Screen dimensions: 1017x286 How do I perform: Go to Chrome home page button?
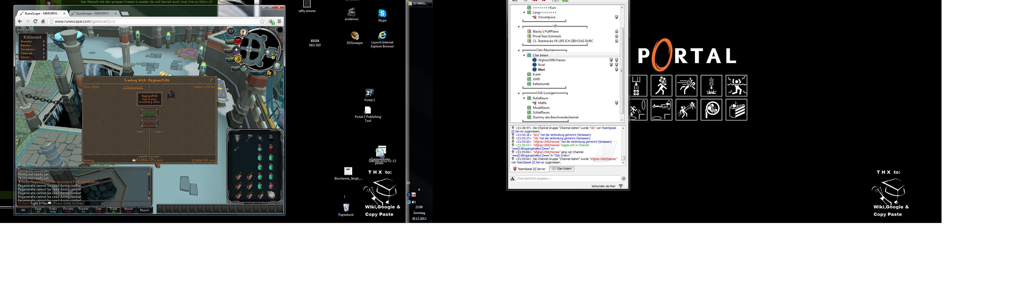pos(43,21)
